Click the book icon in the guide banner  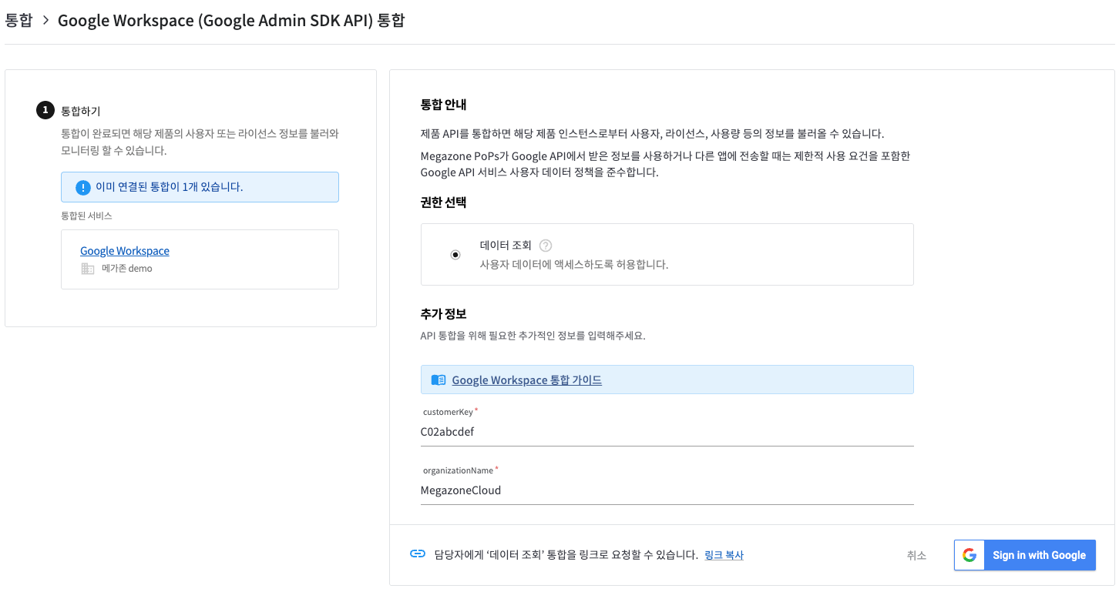pos(438,380)
